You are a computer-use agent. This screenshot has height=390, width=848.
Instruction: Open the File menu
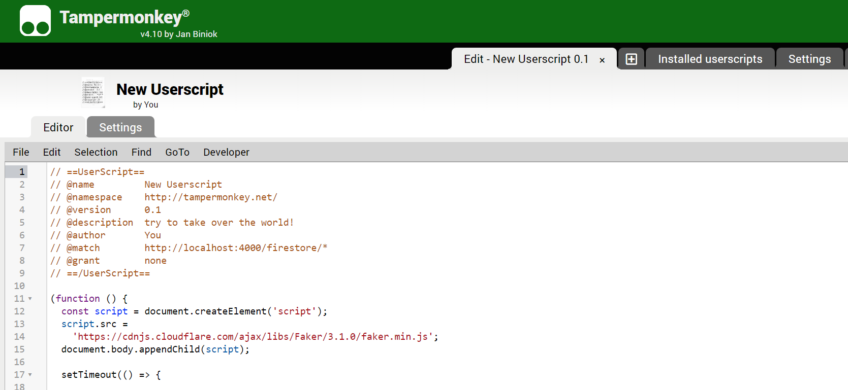[21, 152]
